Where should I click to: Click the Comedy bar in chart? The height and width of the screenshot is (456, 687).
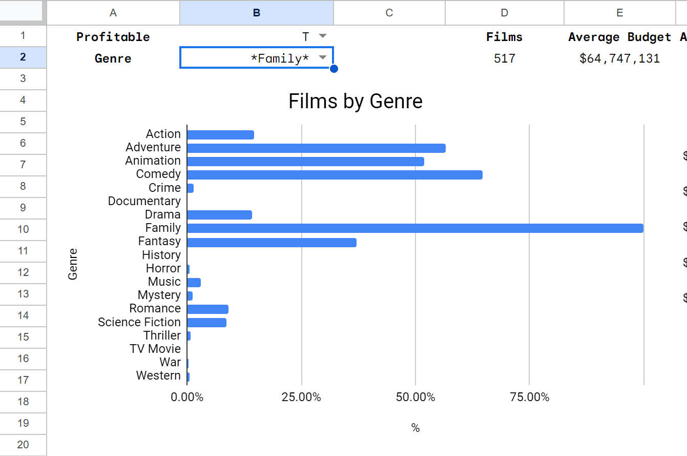coord(335,175)
